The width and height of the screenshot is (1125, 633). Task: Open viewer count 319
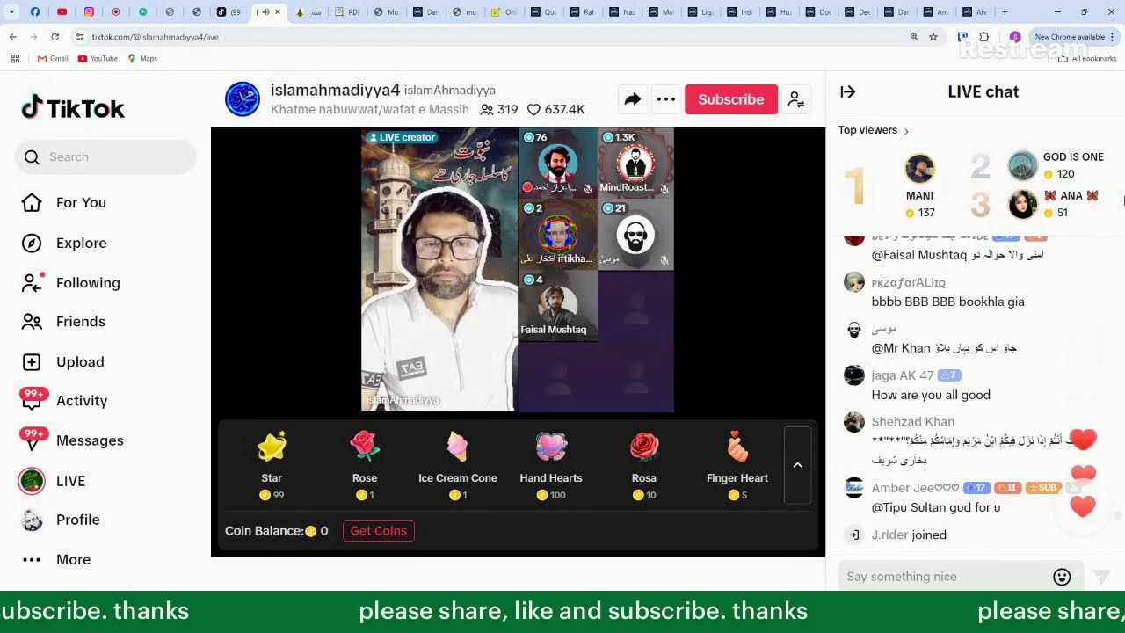[x=499, y=110]
